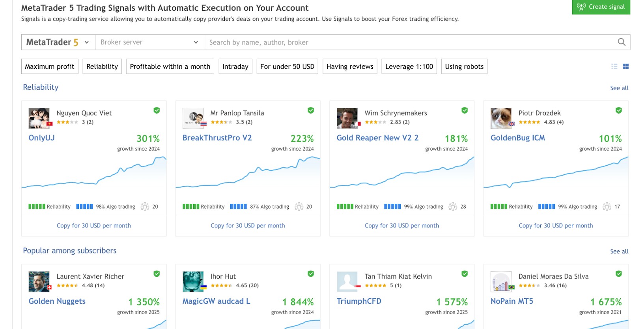The image size is (631, 329).
Task: Select the Having reviews filter
Action: pyautogui.click(x=350, y=67)
